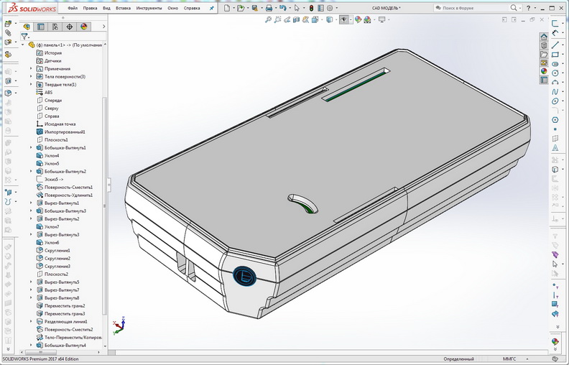This screenshot has height=365, width=569.
Task: Click Smart Dimension tool icon
Action: 555,33
